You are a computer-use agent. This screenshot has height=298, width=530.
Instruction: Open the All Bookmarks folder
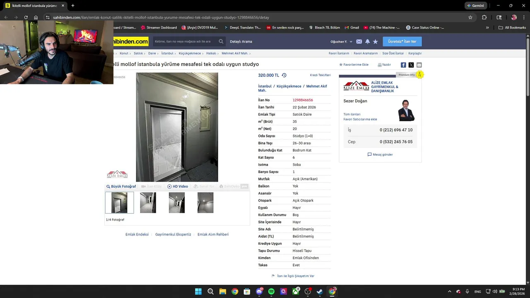[512, 28]
